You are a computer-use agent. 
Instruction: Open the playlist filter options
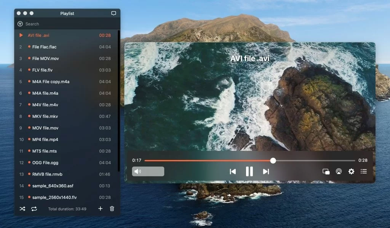pos(20,24)
